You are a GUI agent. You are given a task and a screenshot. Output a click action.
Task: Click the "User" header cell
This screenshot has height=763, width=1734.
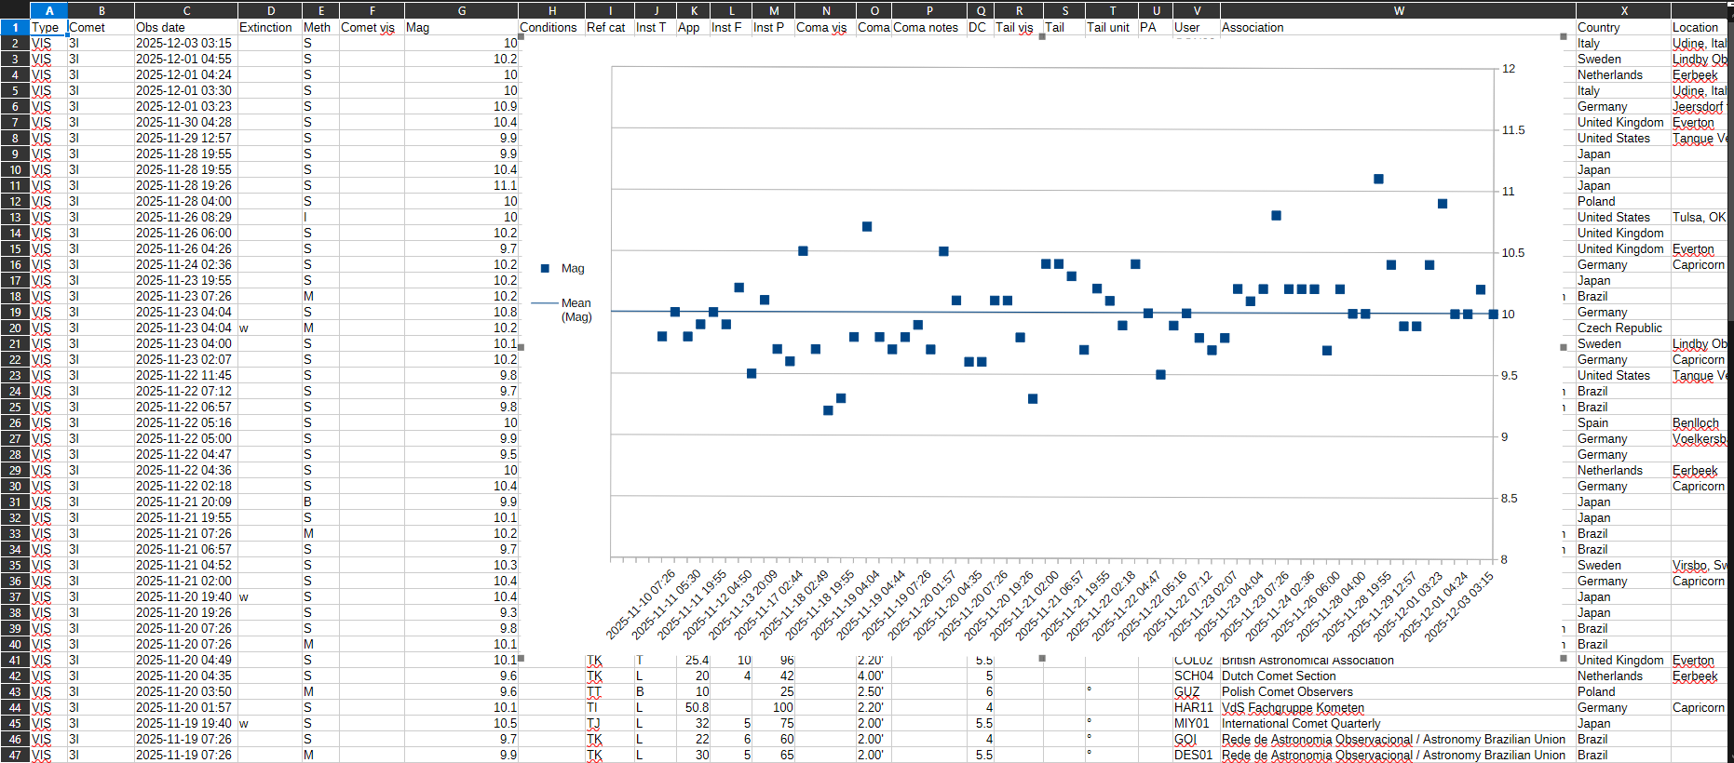1197,27
